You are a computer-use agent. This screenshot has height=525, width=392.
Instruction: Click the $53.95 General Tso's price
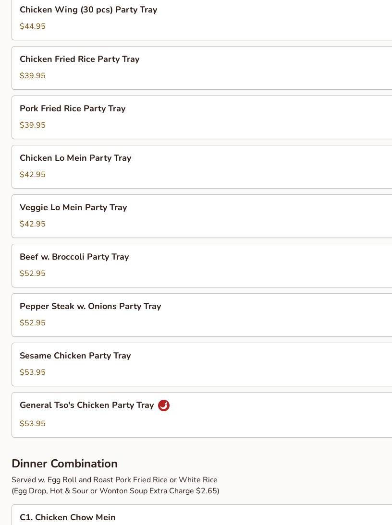click(x=33, y=424)
